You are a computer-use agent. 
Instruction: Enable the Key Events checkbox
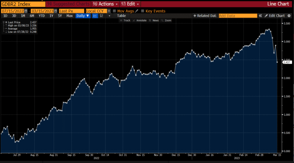pyautogui.click(x=142, y=11)
